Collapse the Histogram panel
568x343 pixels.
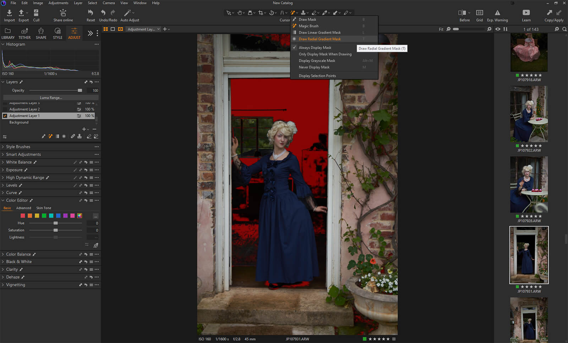[3, 44]
